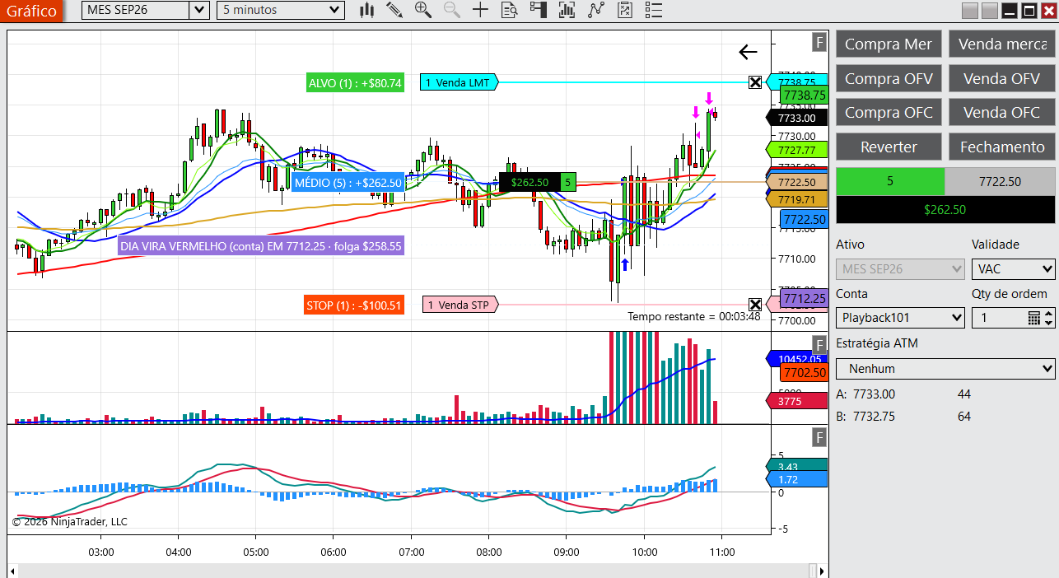Click the F button on volume panel

pos(819,344)
